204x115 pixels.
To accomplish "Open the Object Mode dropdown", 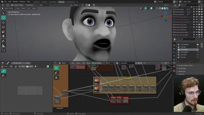I will (x=8, y=8).
